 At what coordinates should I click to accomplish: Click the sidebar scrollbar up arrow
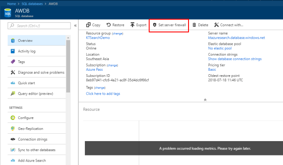68,38
